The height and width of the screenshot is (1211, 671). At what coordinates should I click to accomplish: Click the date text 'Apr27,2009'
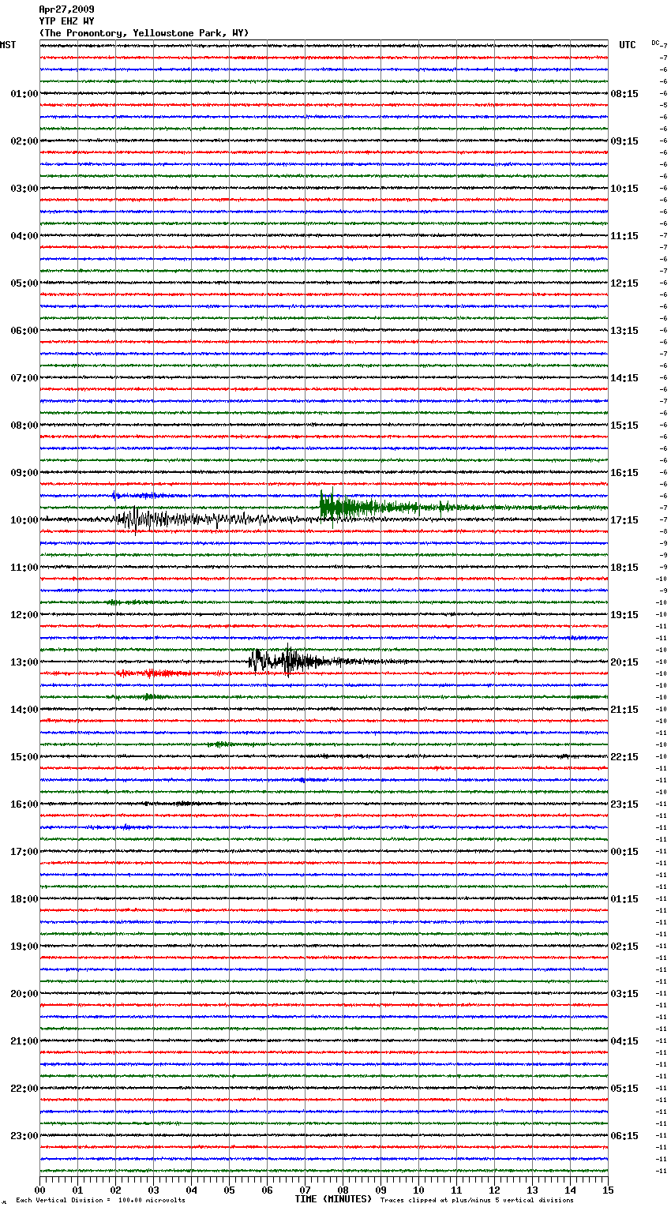(x=66, y=9)
